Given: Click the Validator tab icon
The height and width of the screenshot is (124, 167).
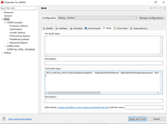Looking at the screenshot, I should point(57,28).
